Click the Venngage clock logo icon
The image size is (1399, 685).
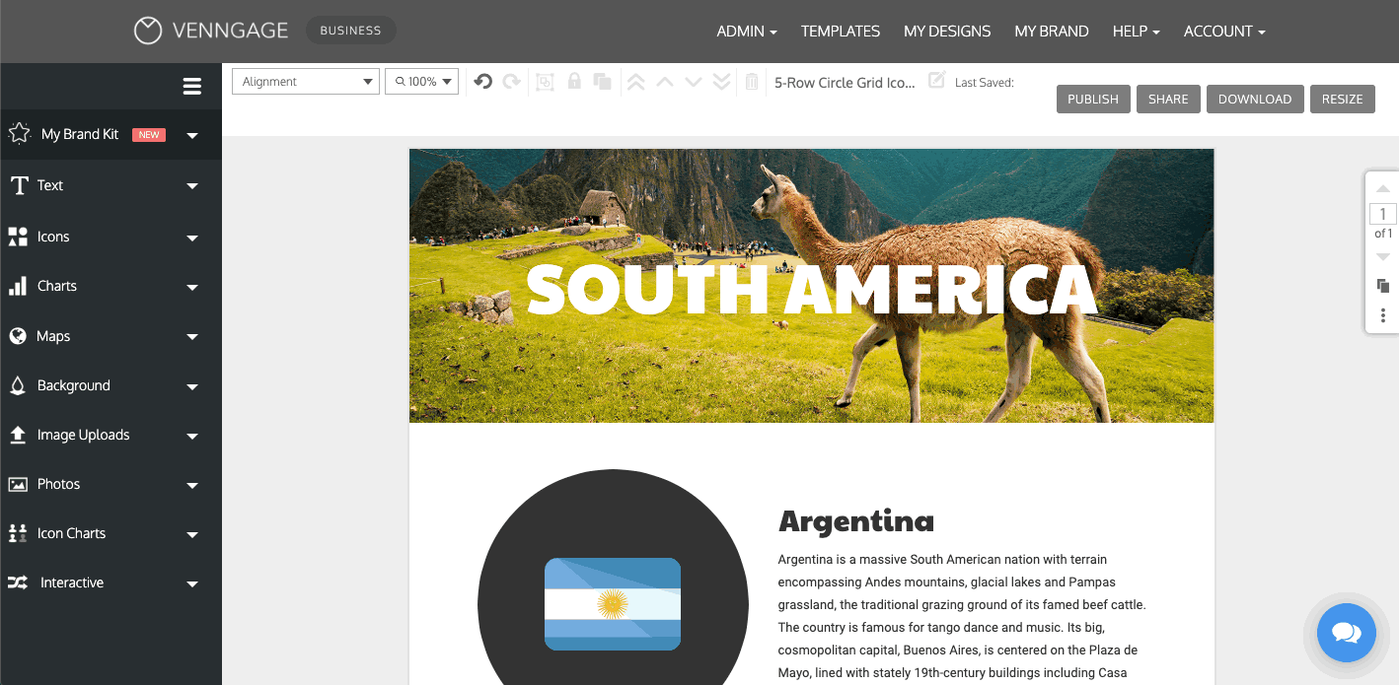pyautogui.click(x=148, y=31)
